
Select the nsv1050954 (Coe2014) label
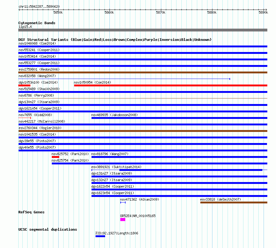pyautogui.click(x=92, y=82)
